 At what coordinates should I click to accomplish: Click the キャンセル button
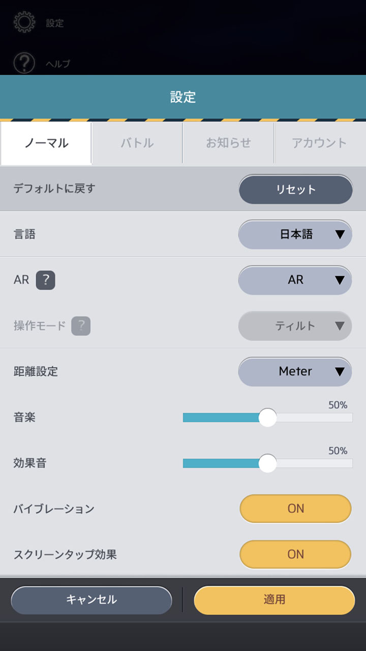(x=91, y=600)
